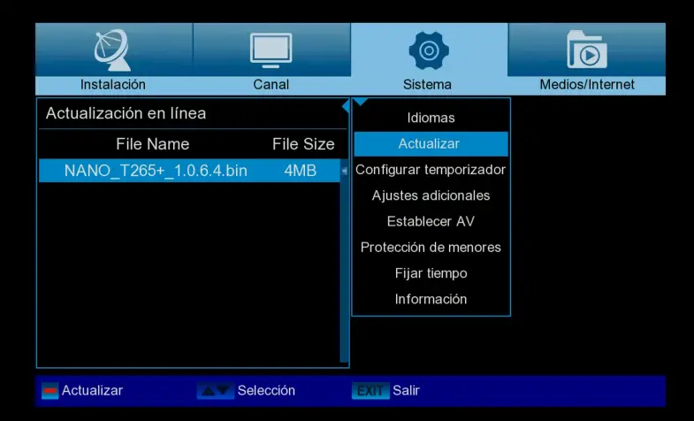
Task: Open the Medios/Internet tab label
Action: (x=587, y=85)
